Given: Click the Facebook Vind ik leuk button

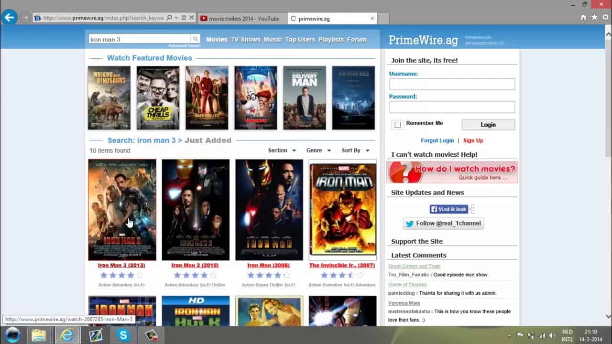Looking at the screenshot, I should (448, 209).
